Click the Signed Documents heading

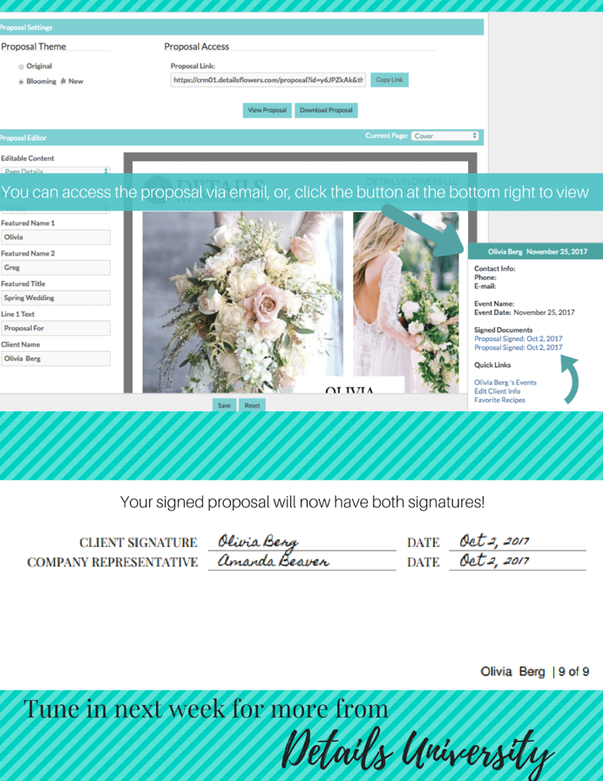coord(503,330)
